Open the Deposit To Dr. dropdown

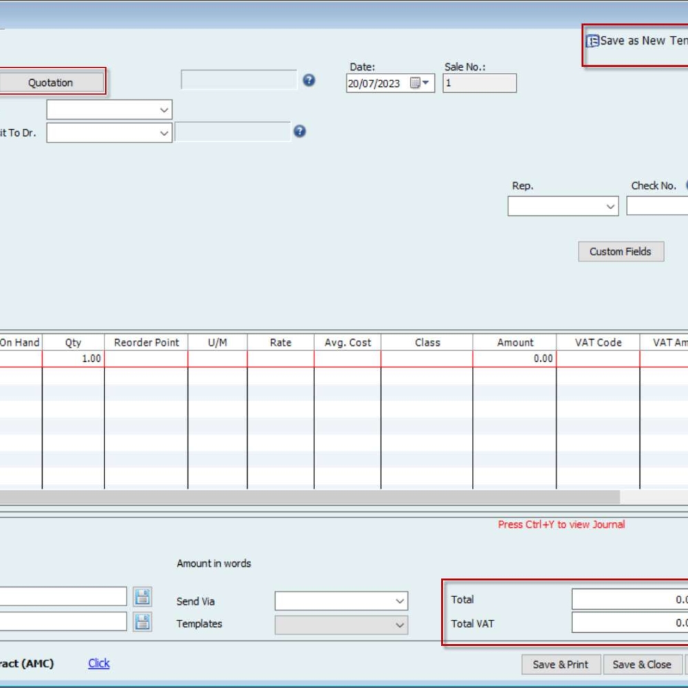coord(109,133)
